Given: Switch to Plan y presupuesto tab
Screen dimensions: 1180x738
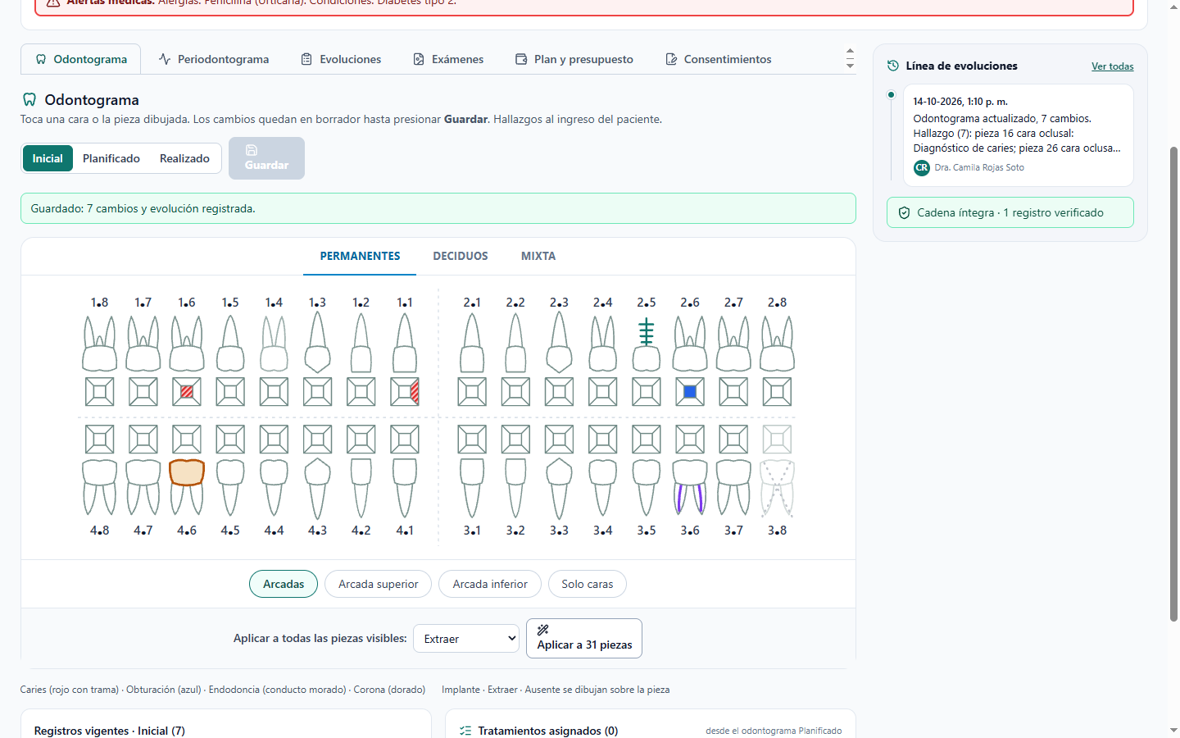Looking at the screenshot, I should (574, 59).
